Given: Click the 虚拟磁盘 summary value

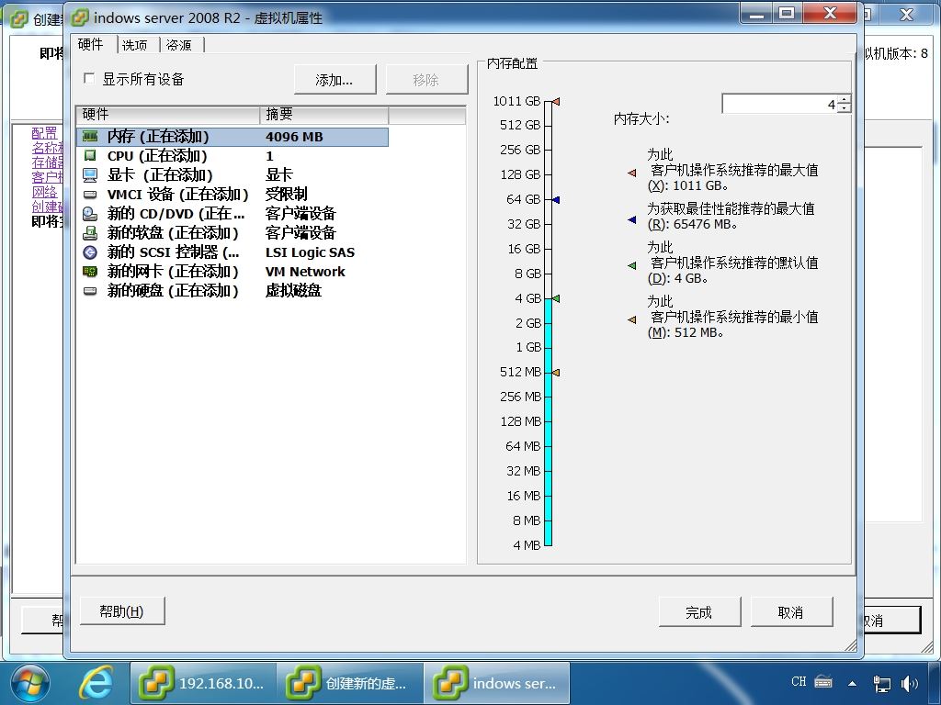Looking at the screenshot, I should [293, 291].
